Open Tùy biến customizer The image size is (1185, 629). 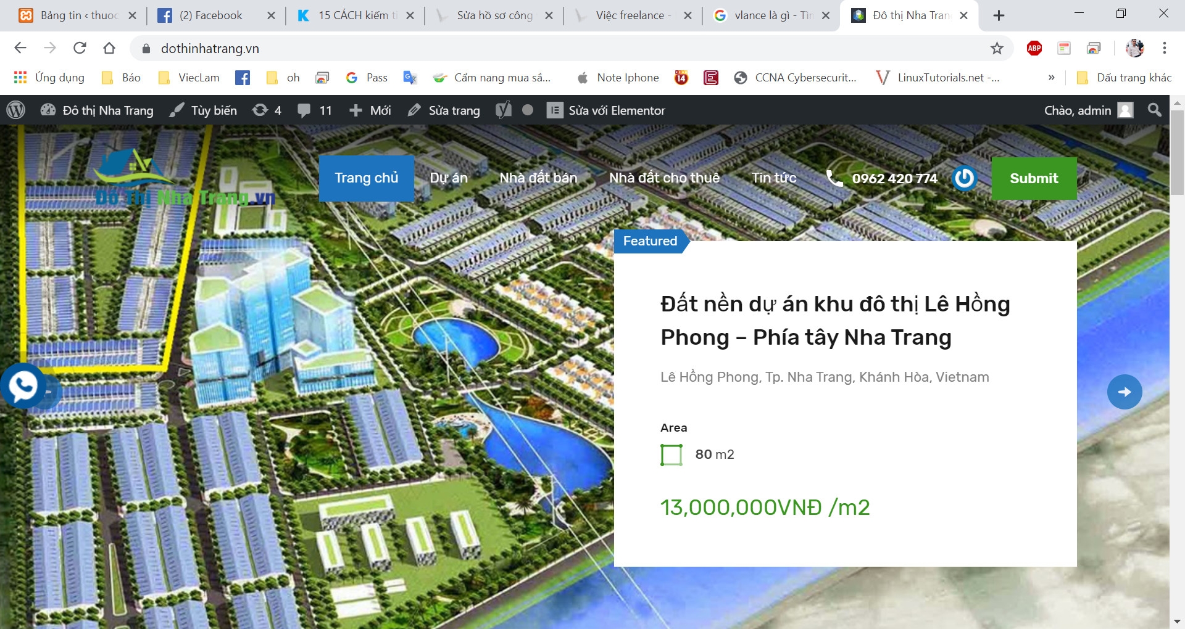[x=203, y=110]
